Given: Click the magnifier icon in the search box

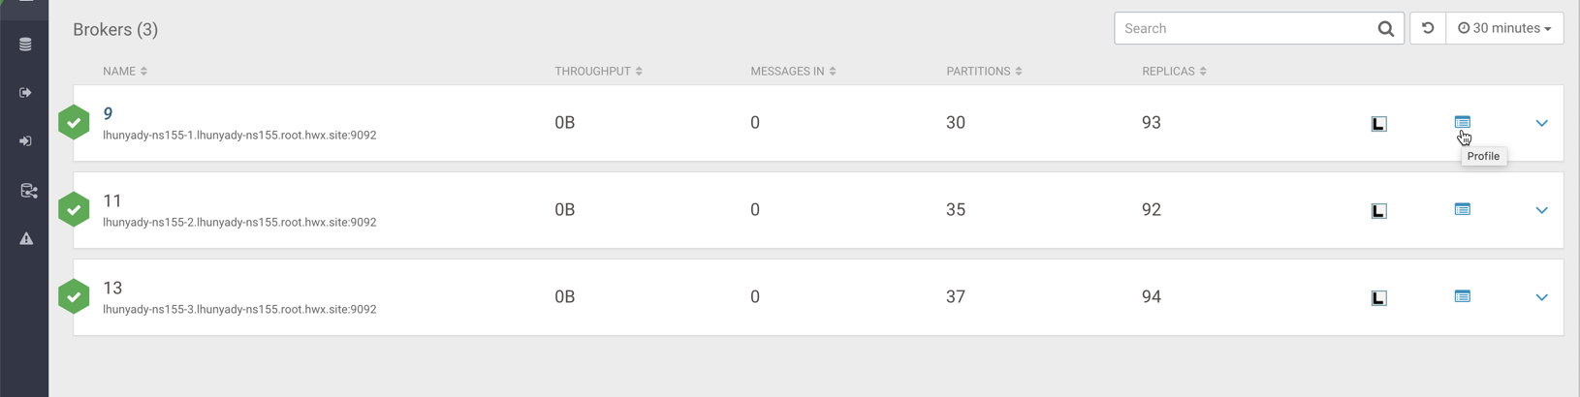Looking at the screenshot, I should coord(1385,29).
